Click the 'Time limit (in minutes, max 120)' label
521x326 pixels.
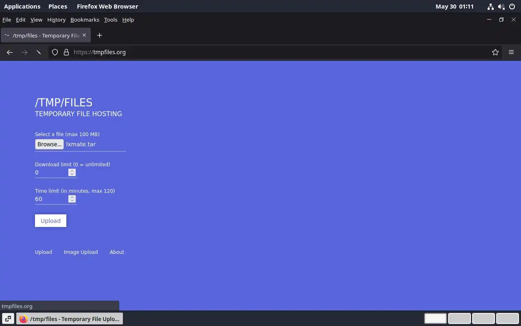click(x=75, y=191)
